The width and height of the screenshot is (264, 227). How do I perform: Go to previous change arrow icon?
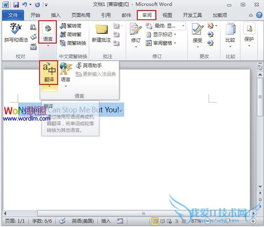click(x=210, y=34)
